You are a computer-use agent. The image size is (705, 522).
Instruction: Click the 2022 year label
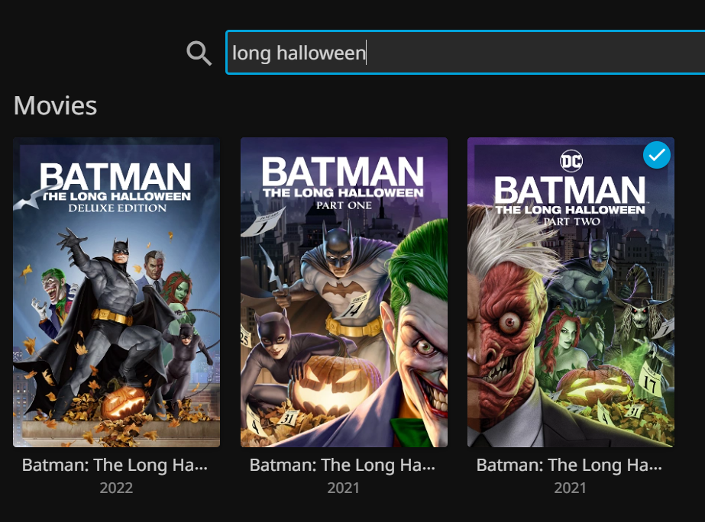click(116, 488)
